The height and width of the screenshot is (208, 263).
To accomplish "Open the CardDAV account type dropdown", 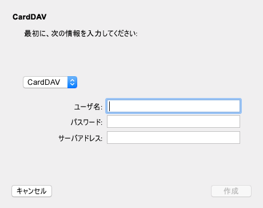I will 50,83.
